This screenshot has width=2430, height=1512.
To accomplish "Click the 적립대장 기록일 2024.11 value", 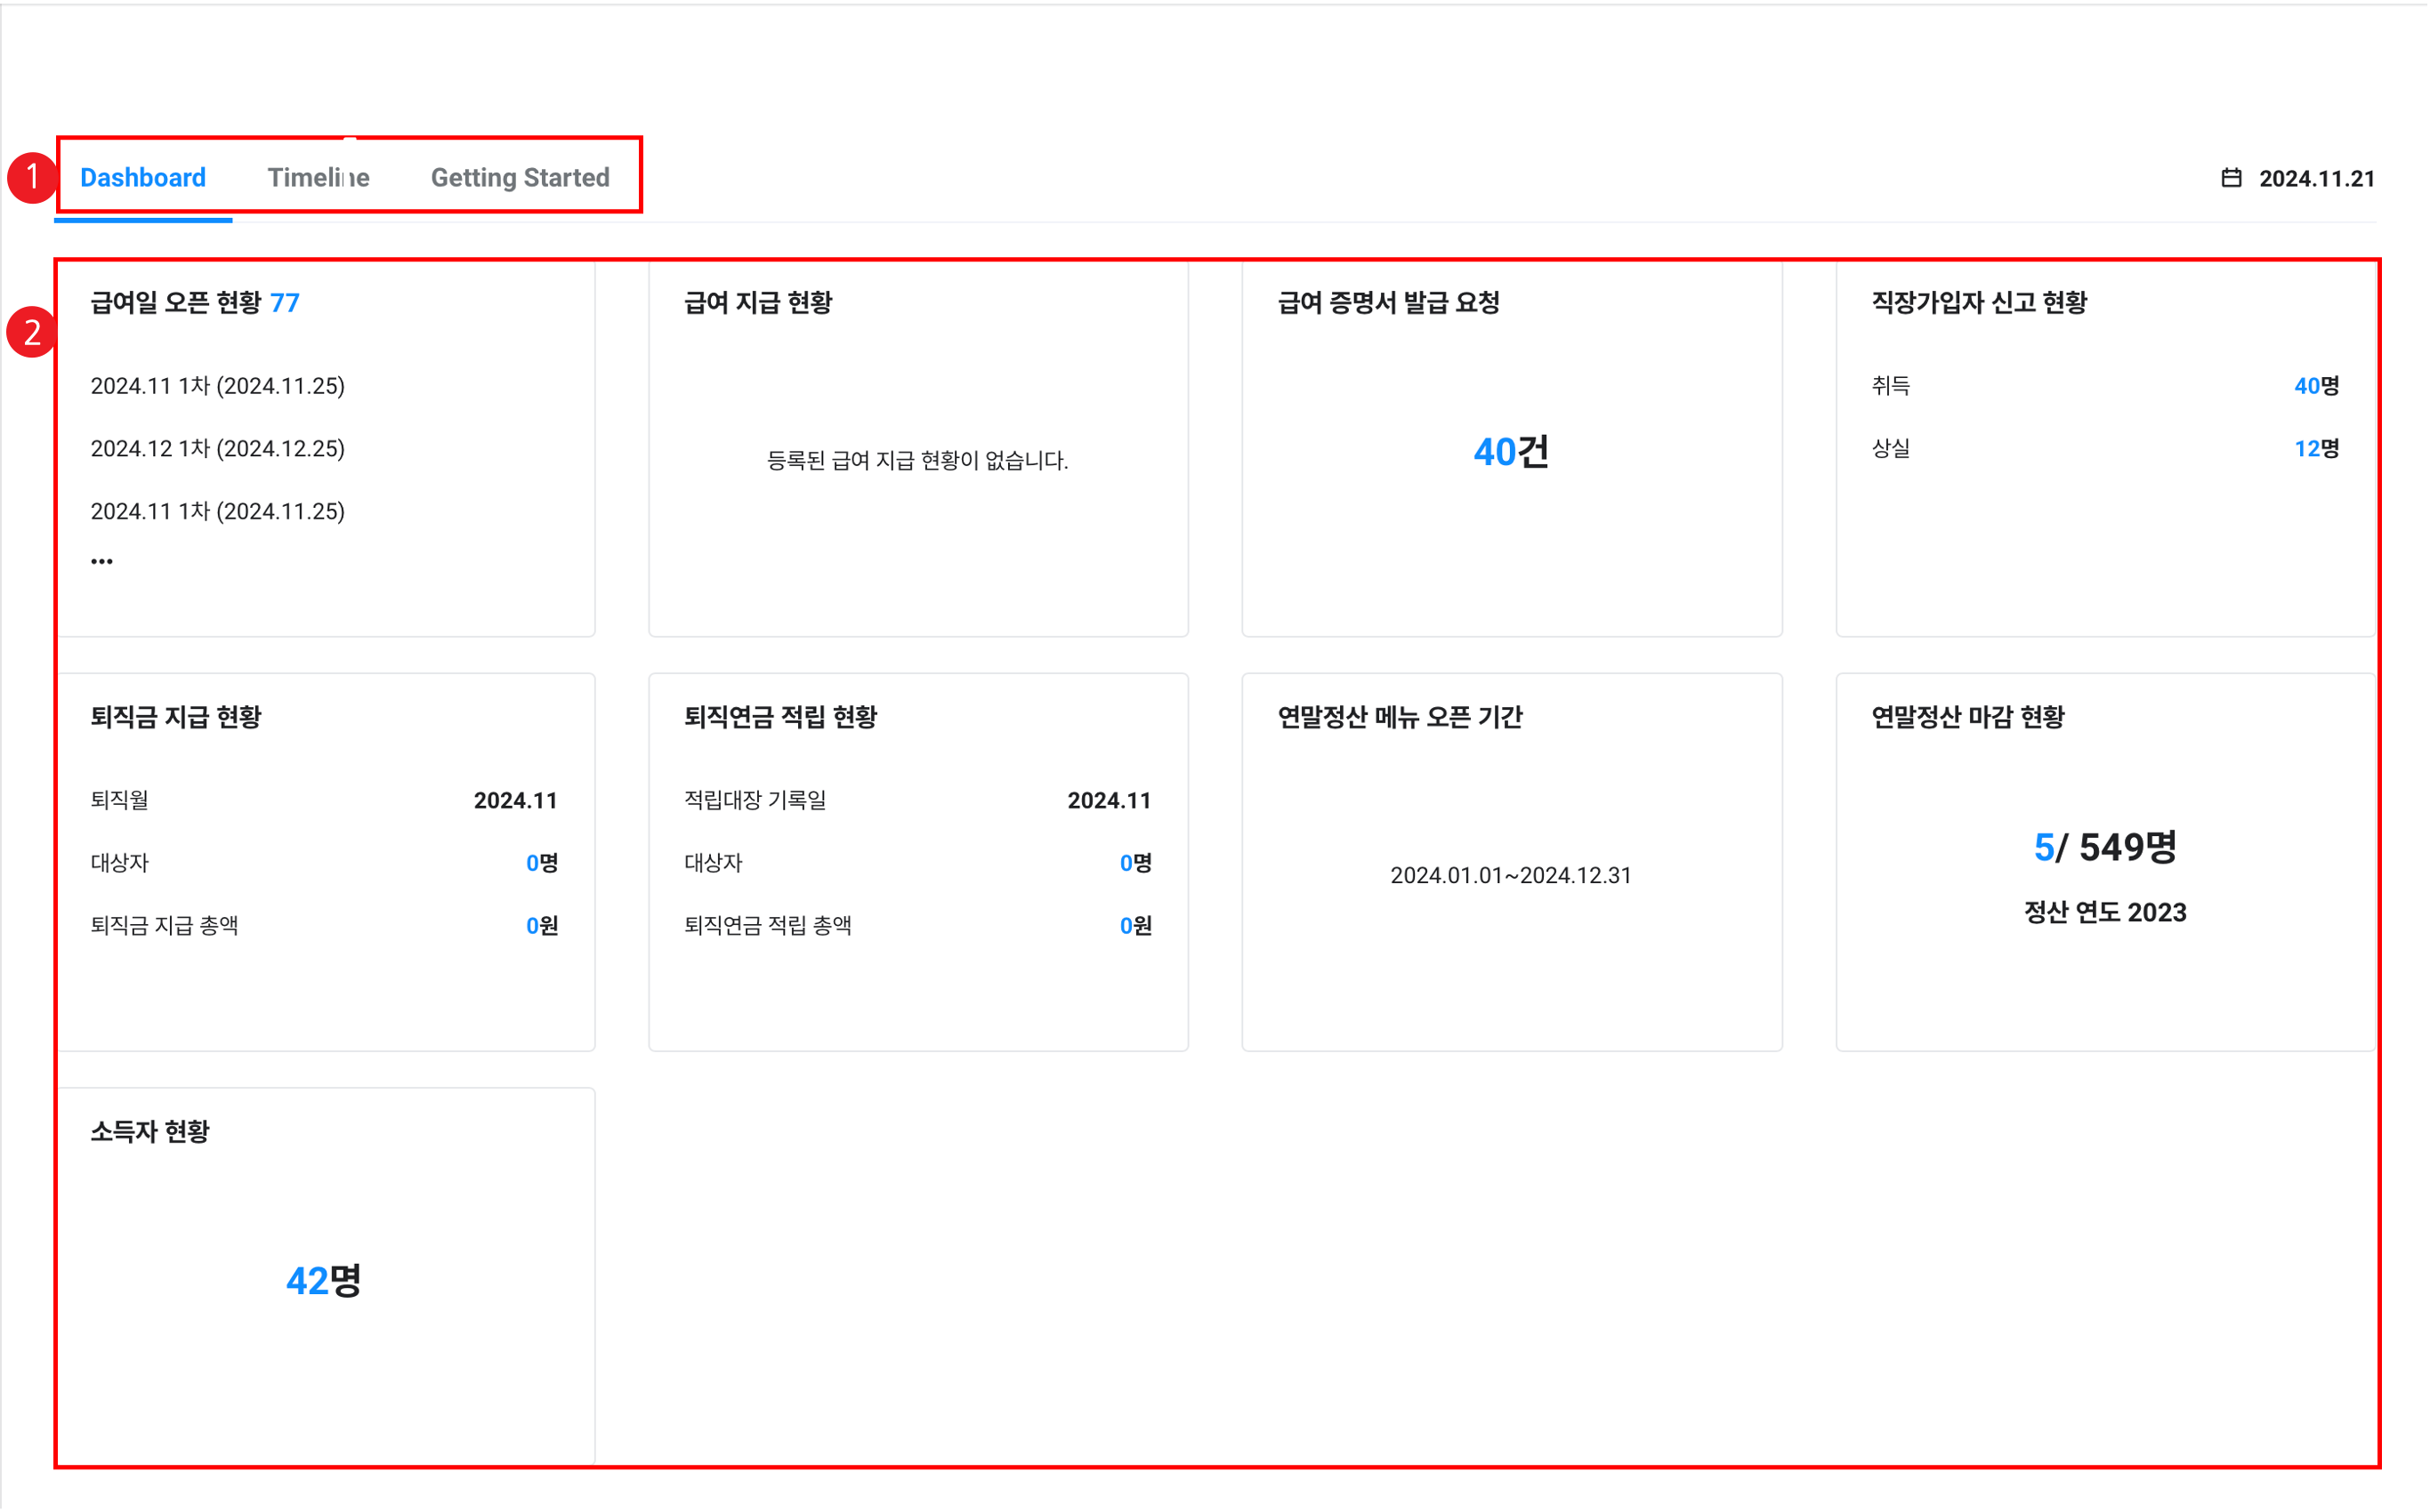I will click(x=1109, y=801).
